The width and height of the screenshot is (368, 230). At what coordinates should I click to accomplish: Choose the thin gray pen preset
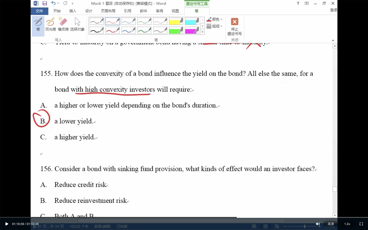point(160,21)
